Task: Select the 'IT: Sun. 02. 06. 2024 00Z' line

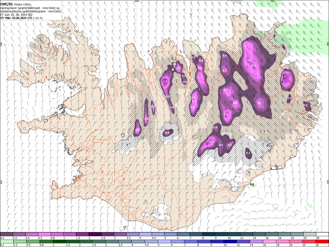Action: coord(16,15)
